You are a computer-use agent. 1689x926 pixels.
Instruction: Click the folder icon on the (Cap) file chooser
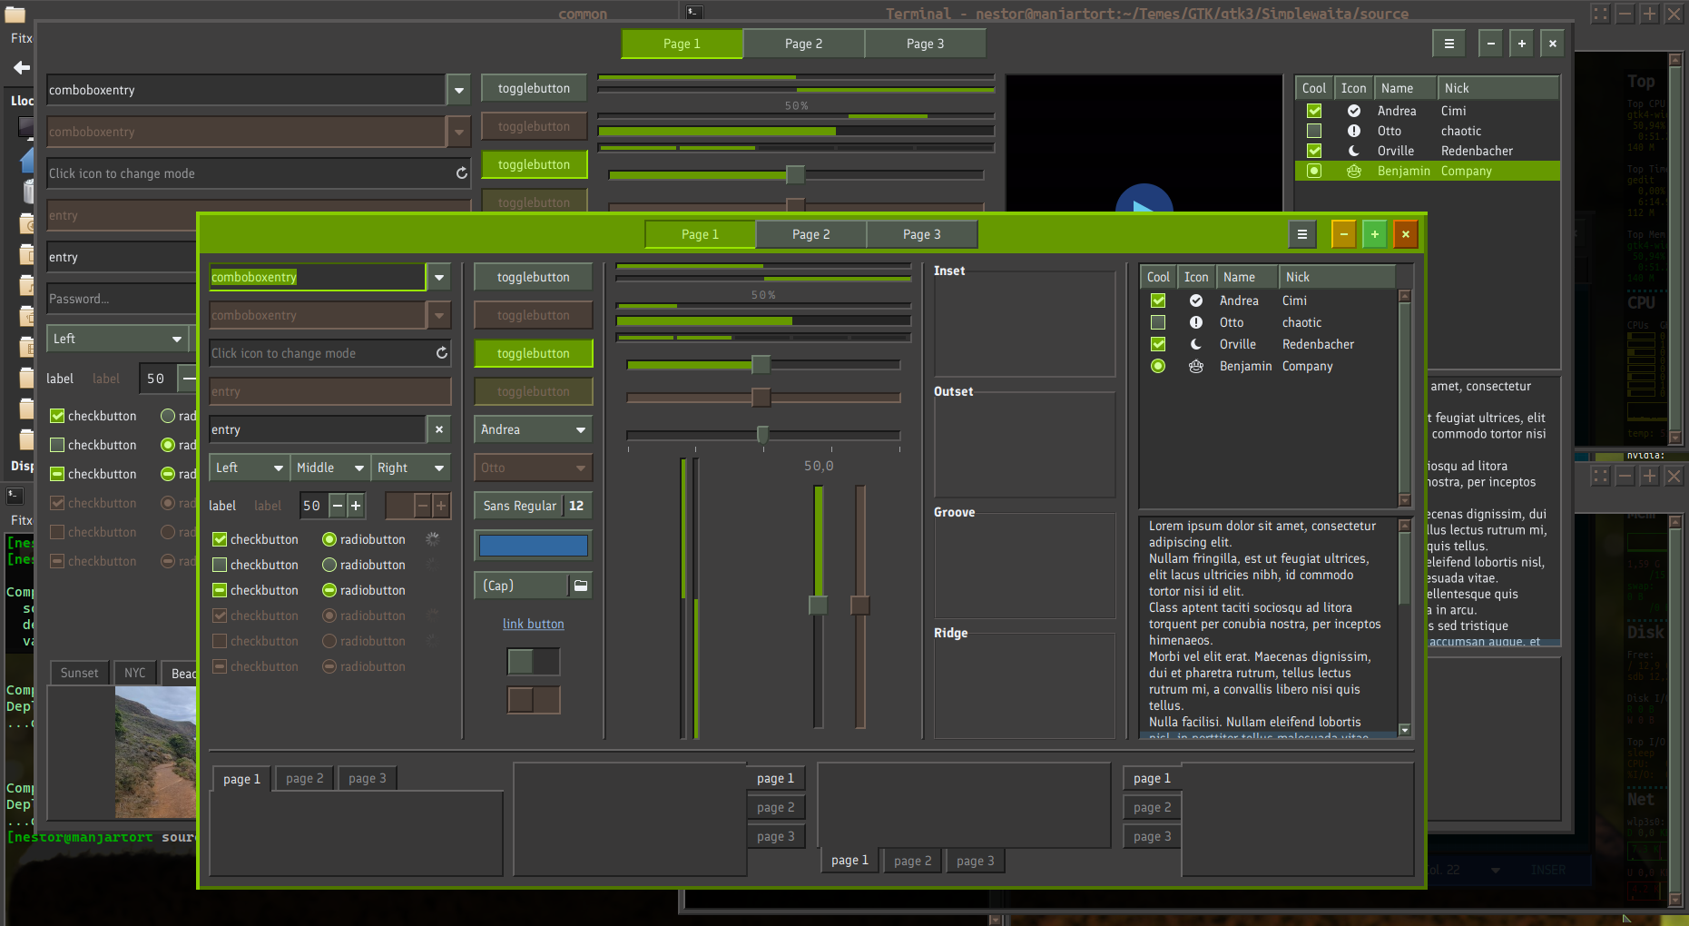(x=581, y=586)
